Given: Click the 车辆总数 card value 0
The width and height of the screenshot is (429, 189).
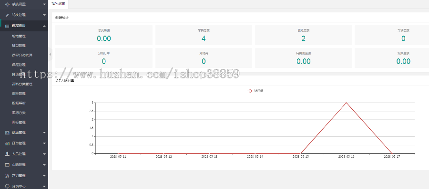Looking at the screenshot, I should click(x=403, y=38).
